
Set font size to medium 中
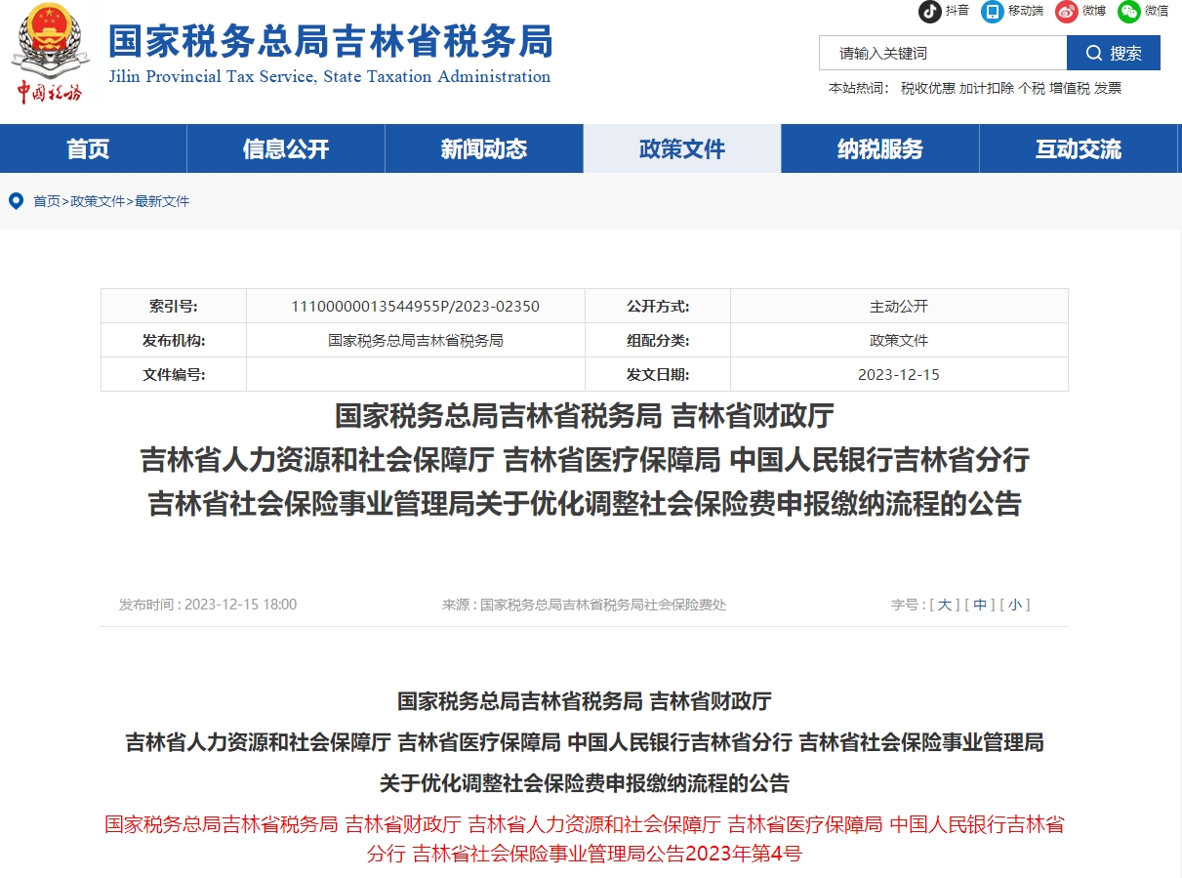click(x=980, y=605)
